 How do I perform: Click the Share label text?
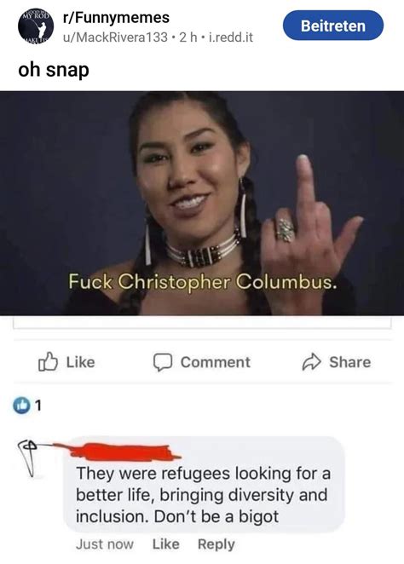(x=349, y=362)
